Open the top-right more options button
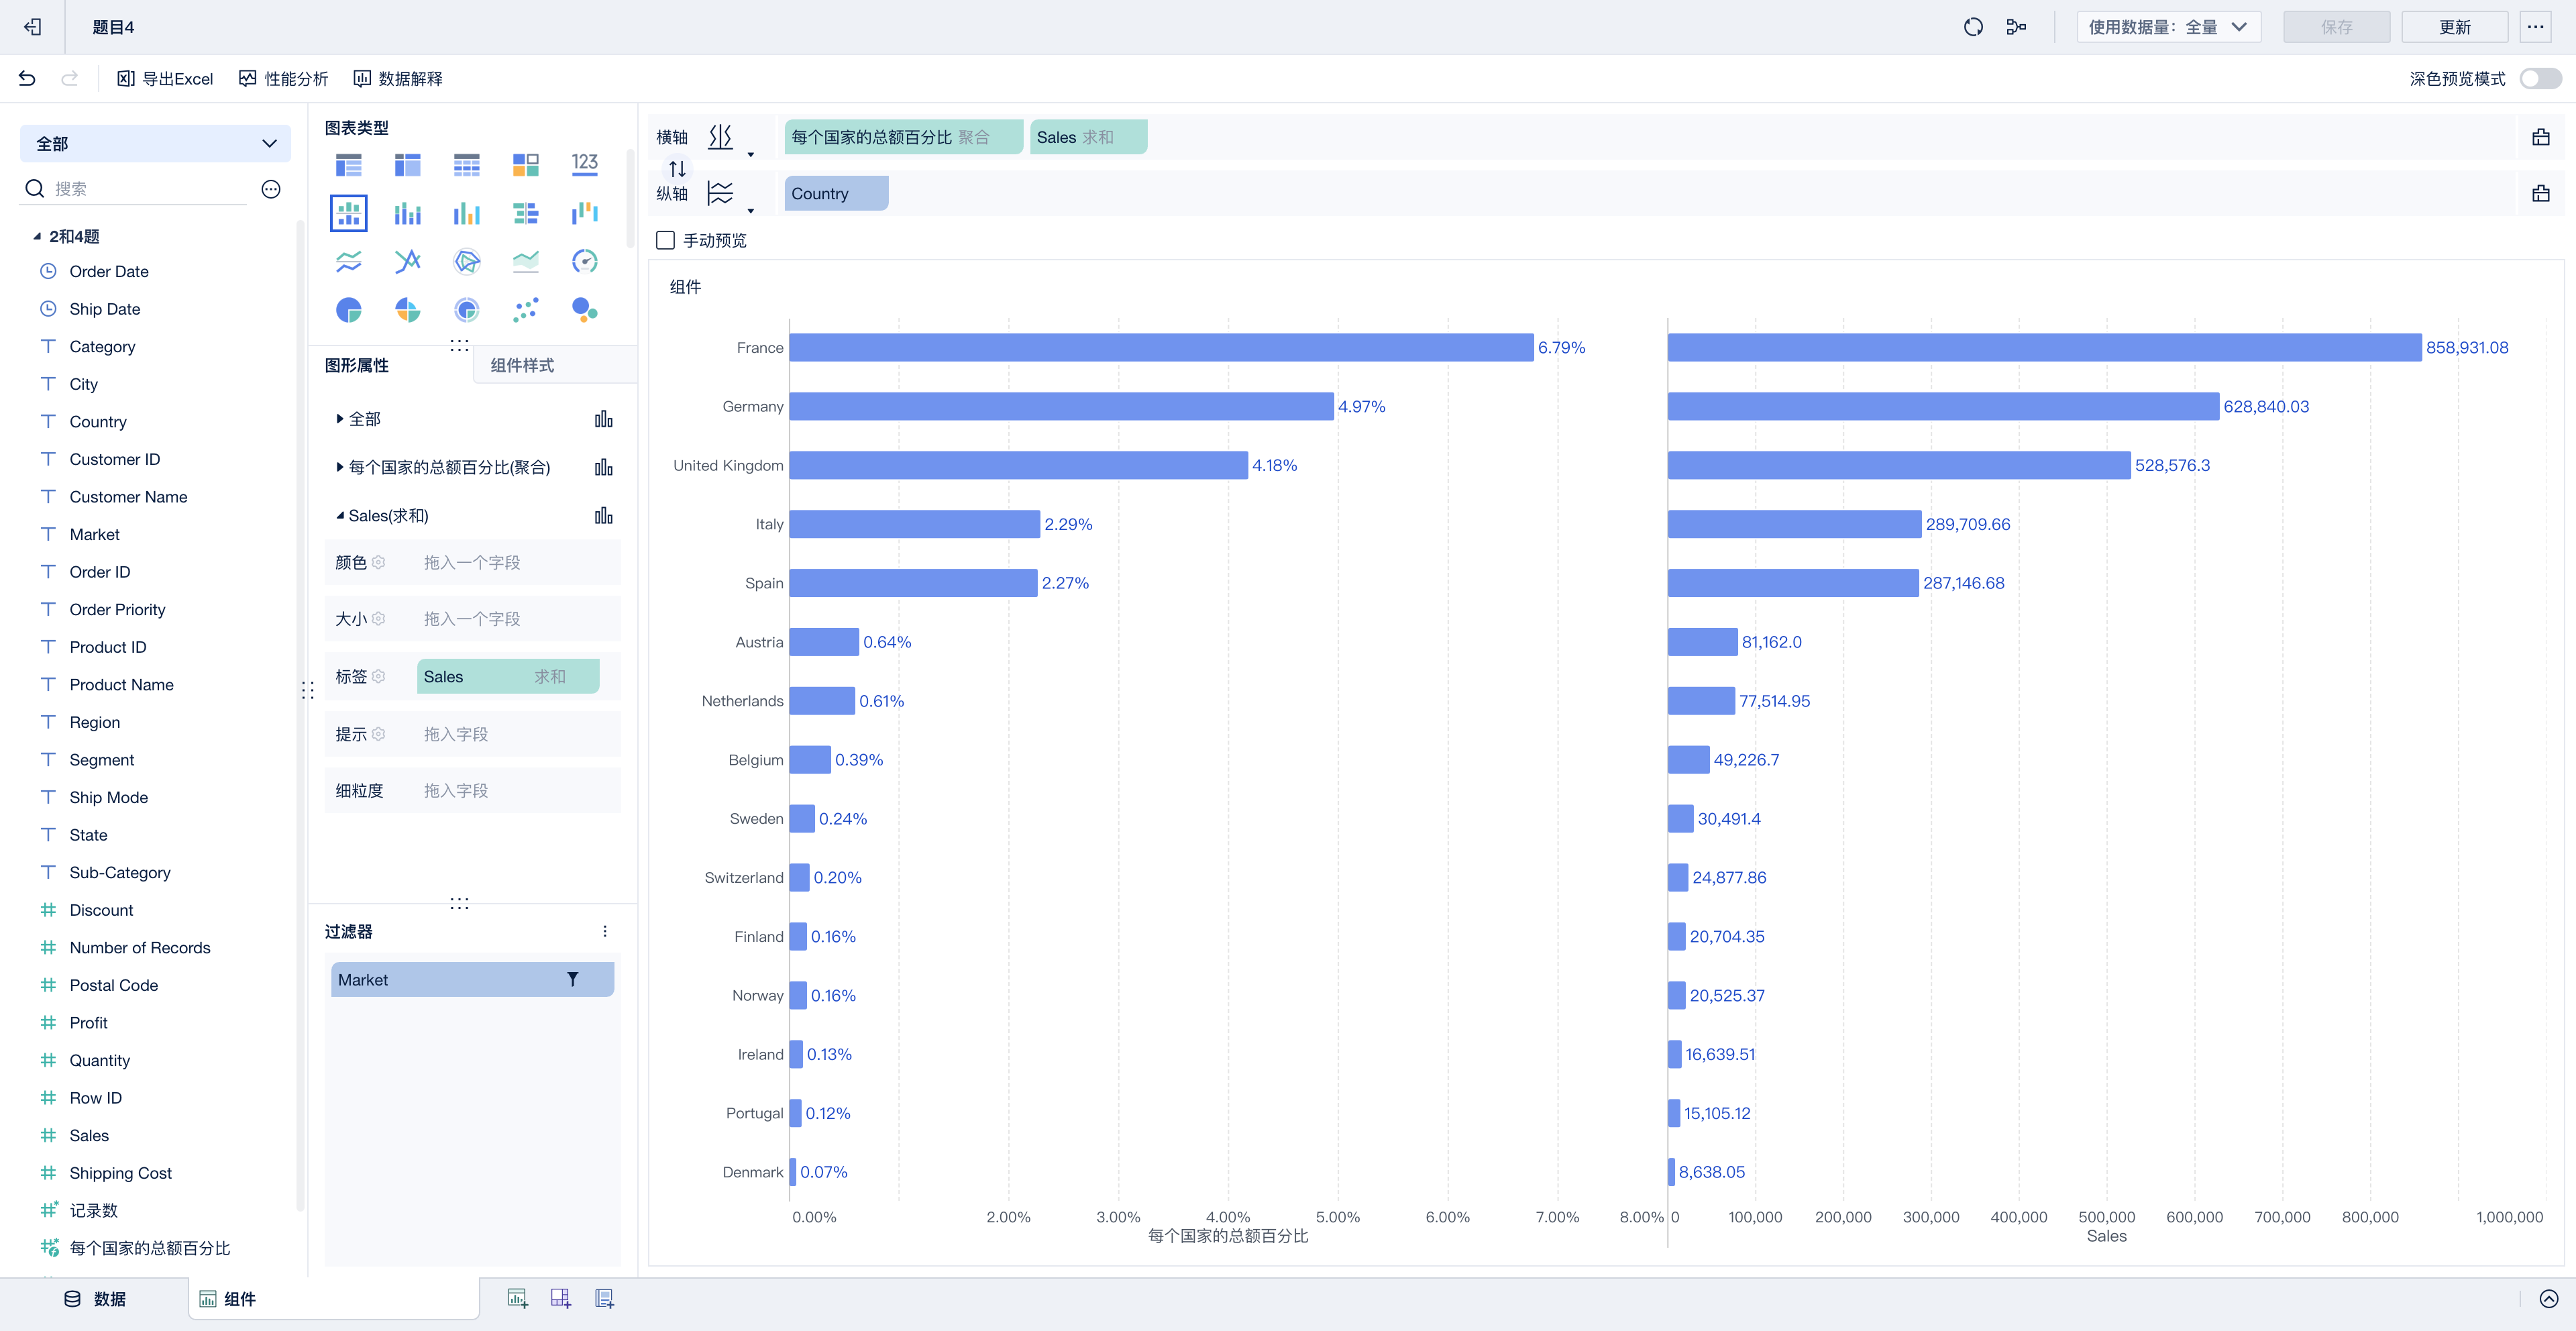Screen dimensions: 2576x1331 2535,27
